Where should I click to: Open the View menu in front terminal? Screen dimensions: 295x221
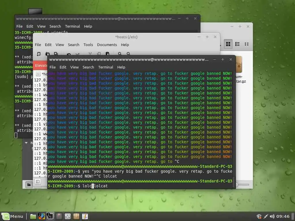click(75, 67)
